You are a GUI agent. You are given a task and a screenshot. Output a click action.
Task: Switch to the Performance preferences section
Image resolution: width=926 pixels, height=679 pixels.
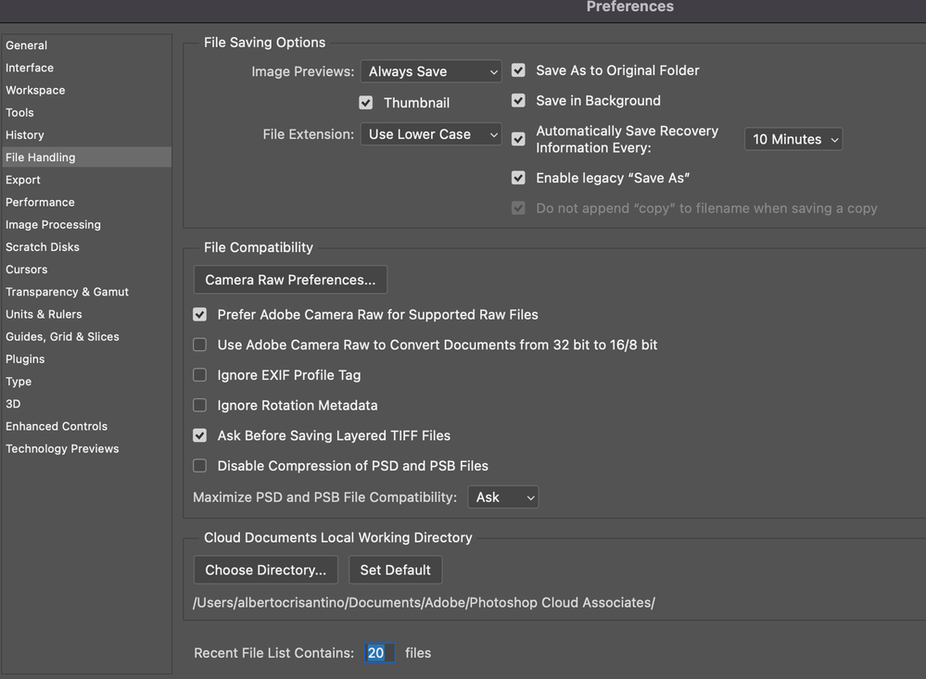40,202
